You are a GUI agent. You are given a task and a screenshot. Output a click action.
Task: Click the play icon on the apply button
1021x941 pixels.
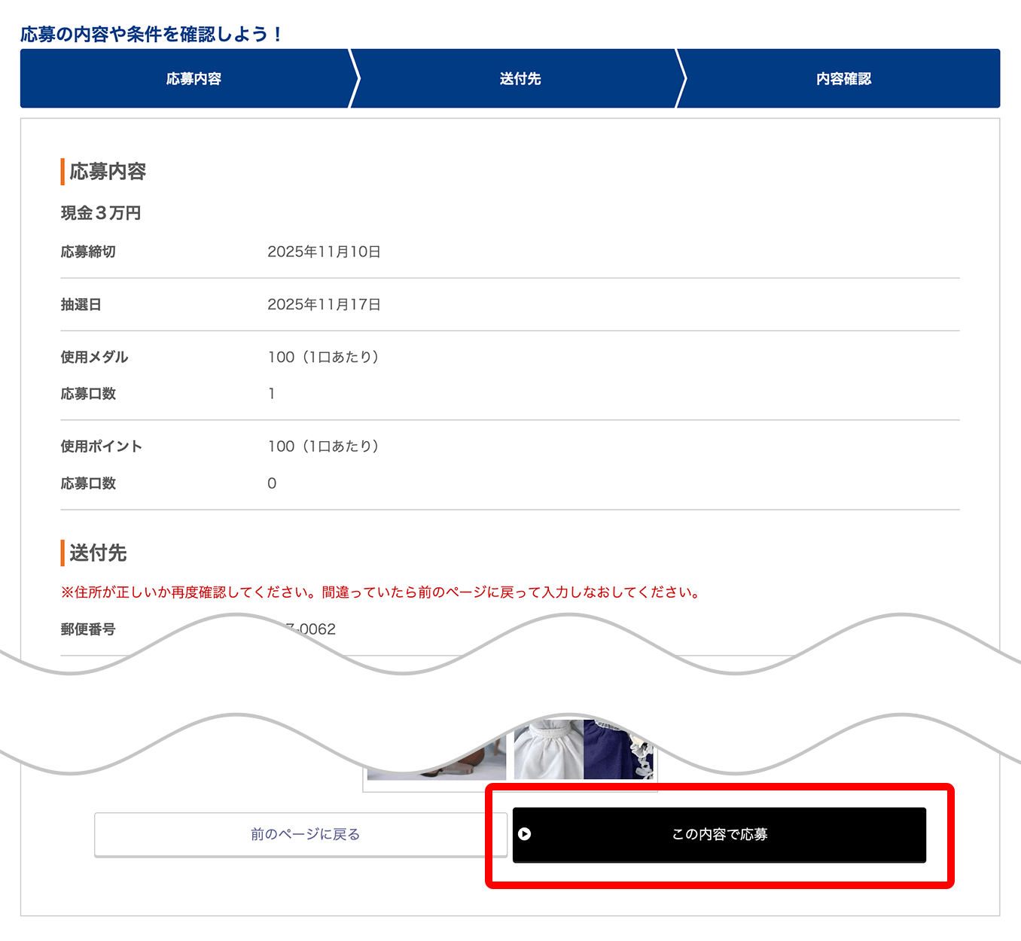click(x=525, y=834)
